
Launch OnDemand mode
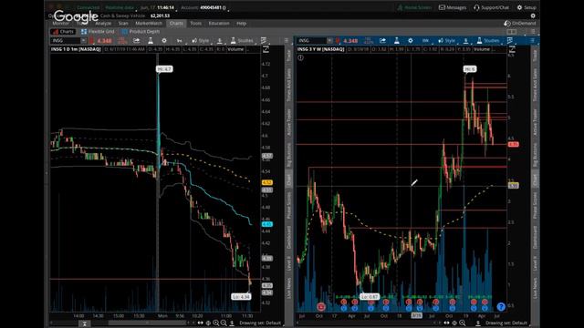pyautogui.click(x=520, y=23)
